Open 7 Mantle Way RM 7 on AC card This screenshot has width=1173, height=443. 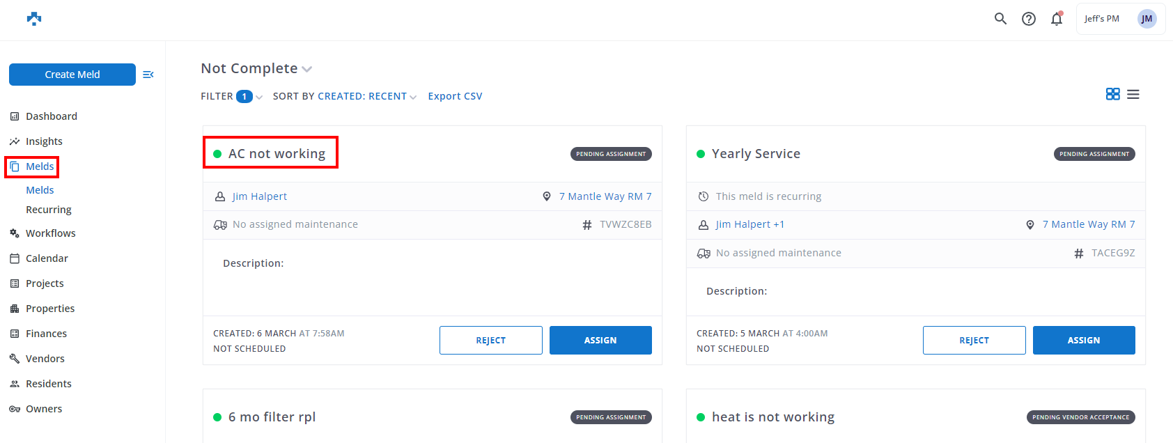point(605,196)
